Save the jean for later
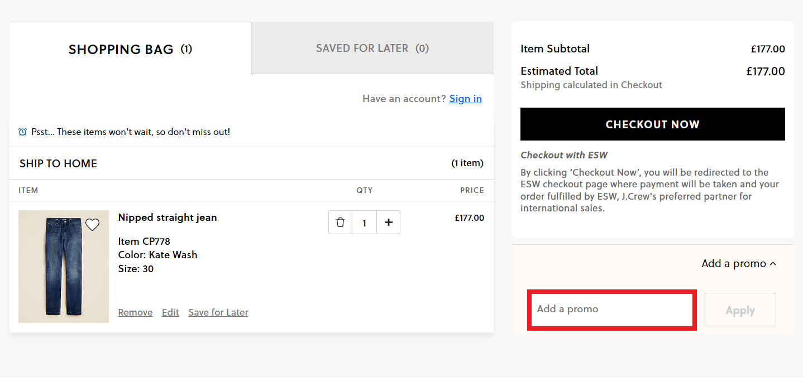 click(x=218, y=312)
